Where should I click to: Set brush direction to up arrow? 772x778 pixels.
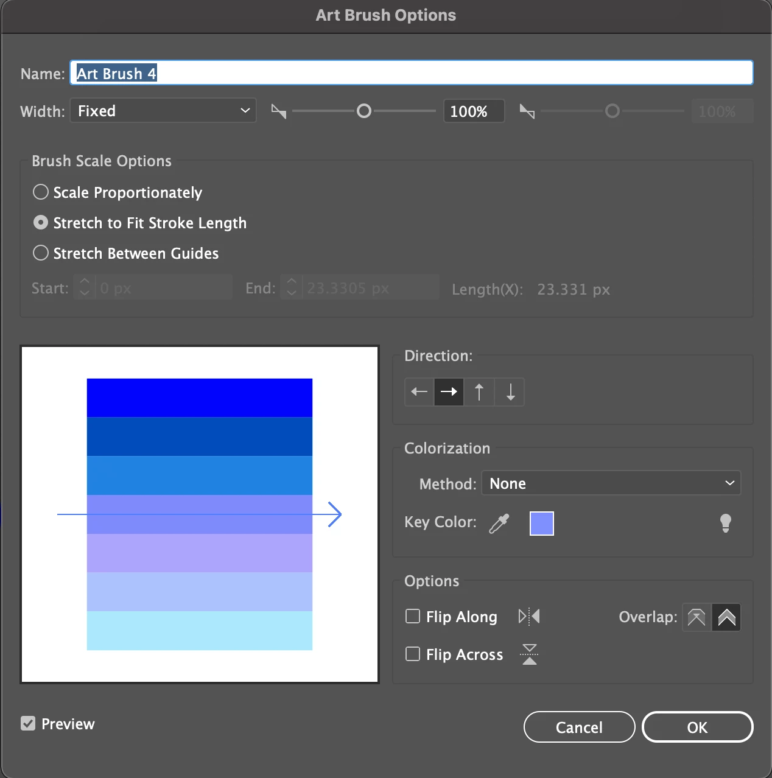point(479,392)
